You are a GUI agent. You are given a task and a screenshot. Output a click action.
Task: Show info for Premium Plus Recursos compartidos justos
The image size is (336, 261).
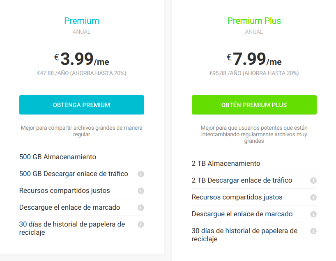pyautogui.click(x=313, y=197)
